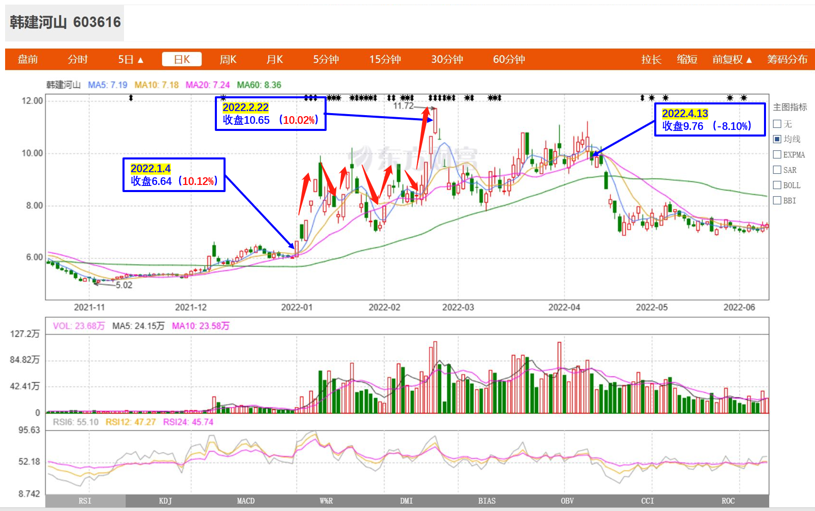Viewport: 815px width, 511px height.
Task: Click the 拉长 stretch chart button
Action: coord(651,60)
